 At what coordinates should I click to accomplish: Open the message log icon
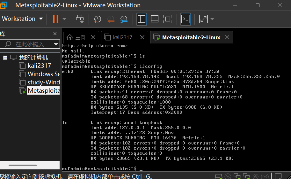278,176
